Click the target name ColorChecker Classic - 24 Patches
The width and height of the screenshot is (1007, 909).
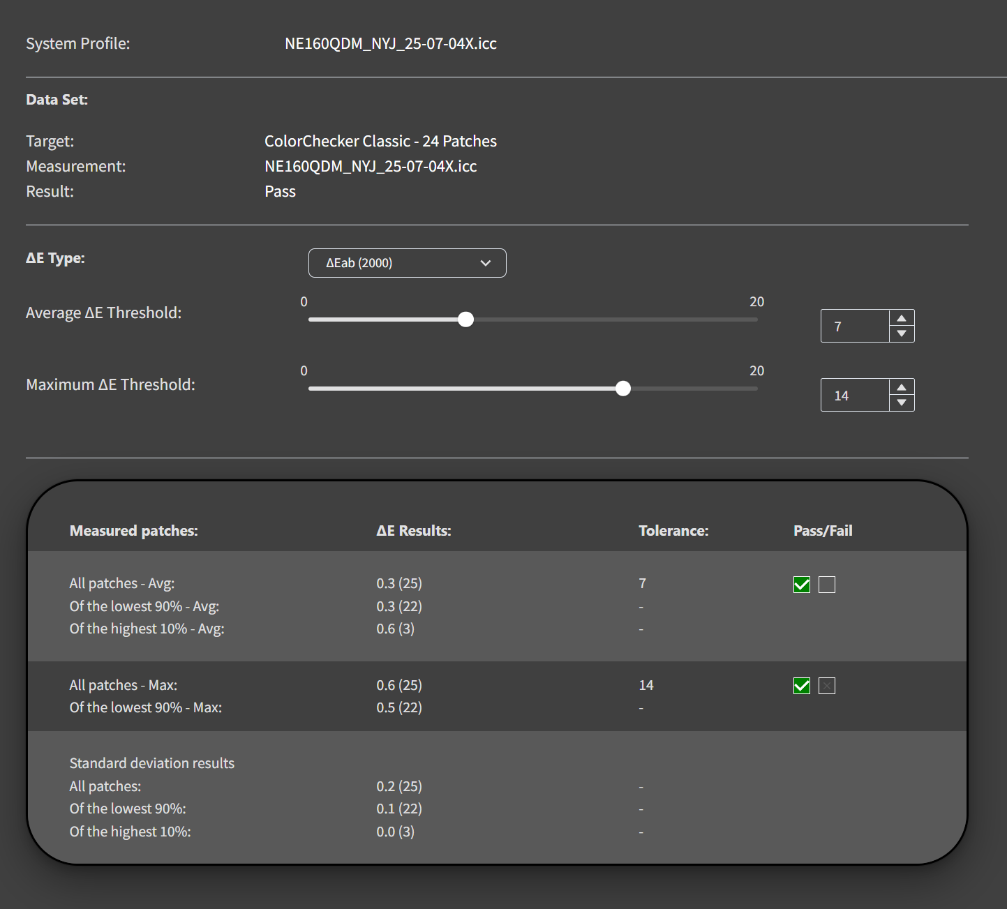click(380, 141)
